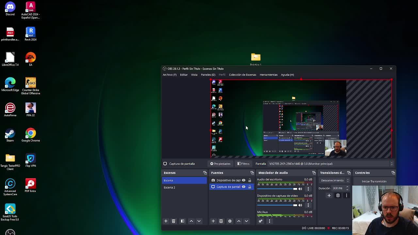Open Audio del escritorio three-dot options menu

click(308, 189)
